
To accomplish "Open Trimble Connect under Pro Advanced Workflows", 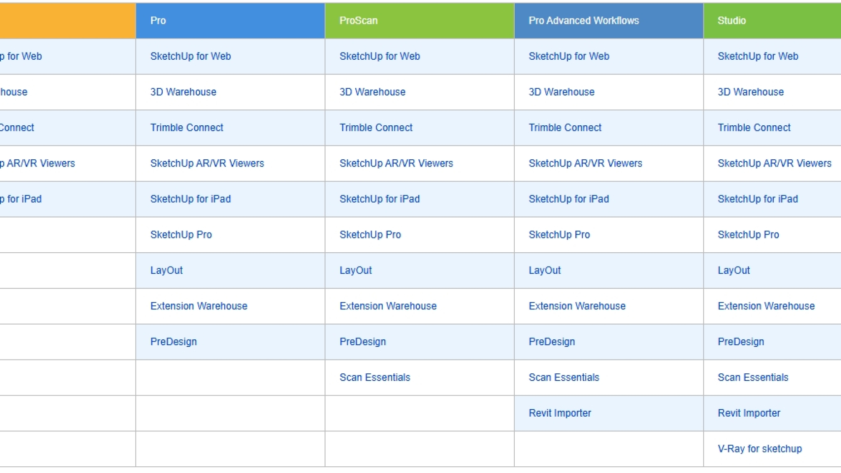I will 565,128.
